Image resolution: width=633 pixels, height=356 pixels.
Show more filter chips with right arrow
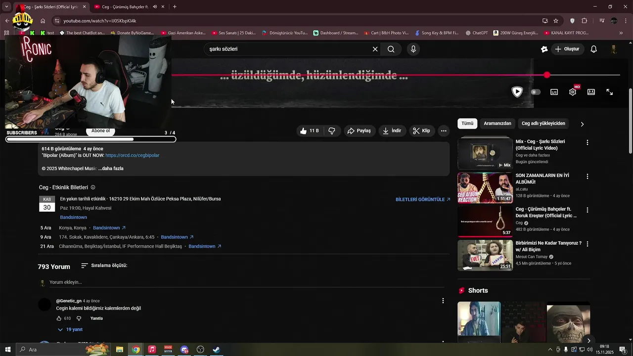[582, 124]
